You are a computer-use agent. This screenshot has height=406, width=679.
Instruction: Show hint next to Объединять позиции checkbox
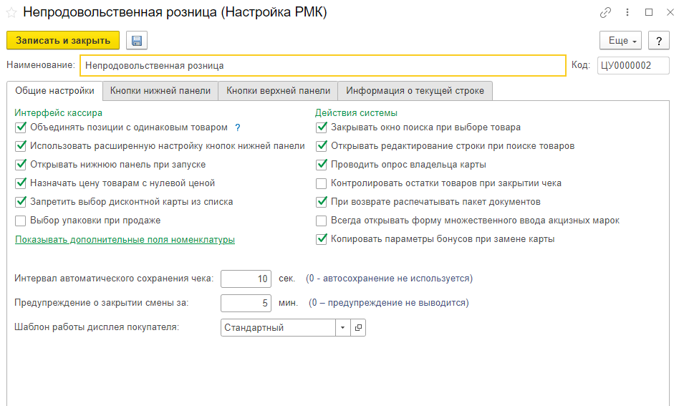click(238, 127)
